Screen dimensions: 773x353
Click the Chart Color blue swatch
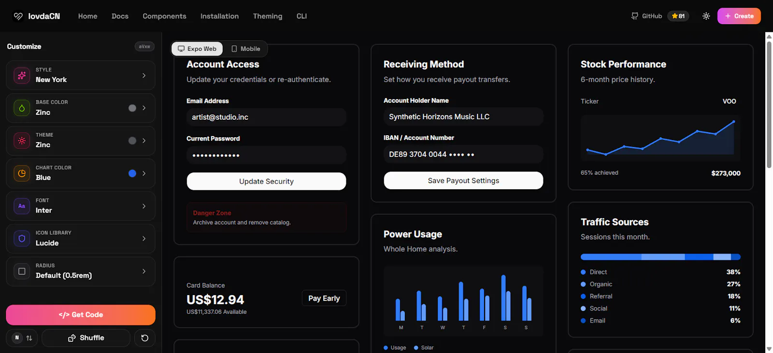click(132, 173)
